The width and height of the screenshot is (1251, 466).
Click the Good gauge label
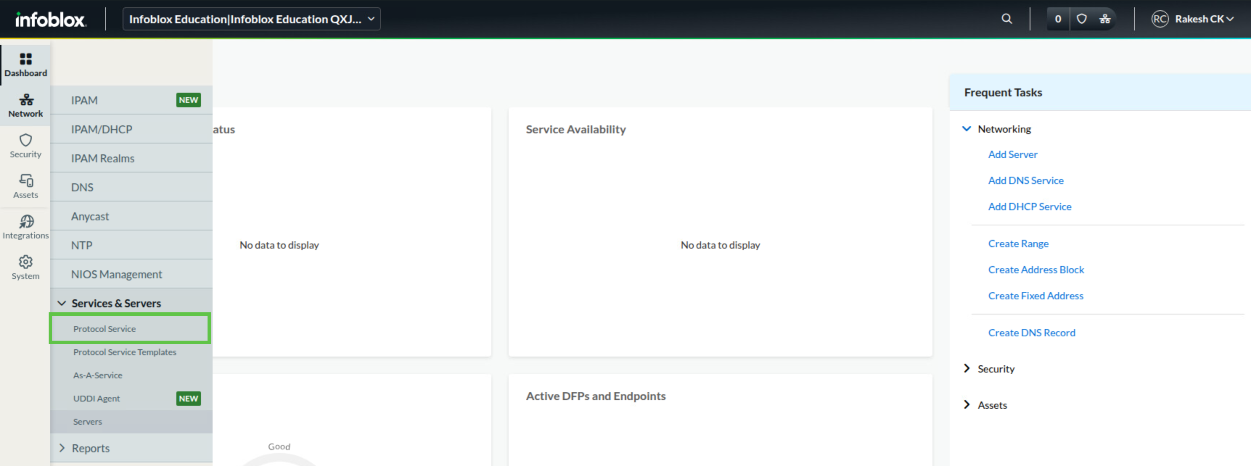(x=279, y=446)
